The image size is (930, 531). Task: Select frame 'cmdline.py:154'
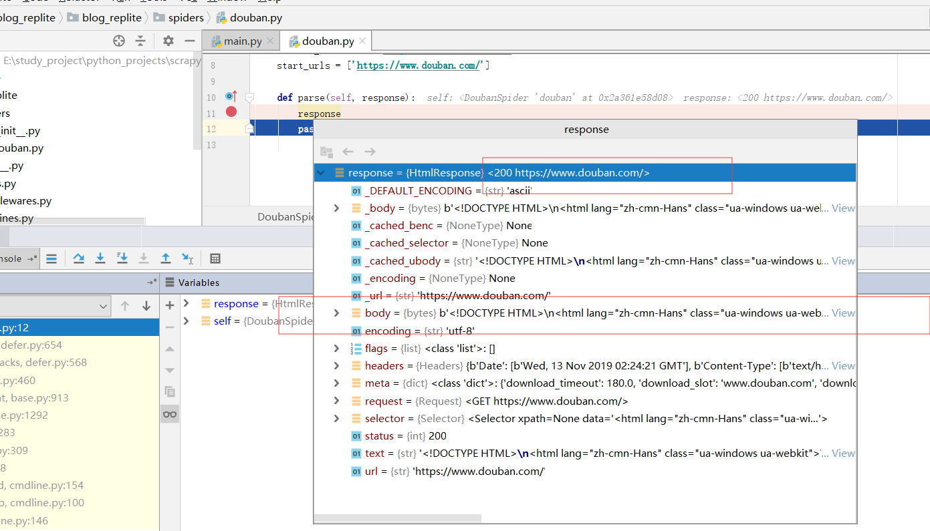pos(80,486)
